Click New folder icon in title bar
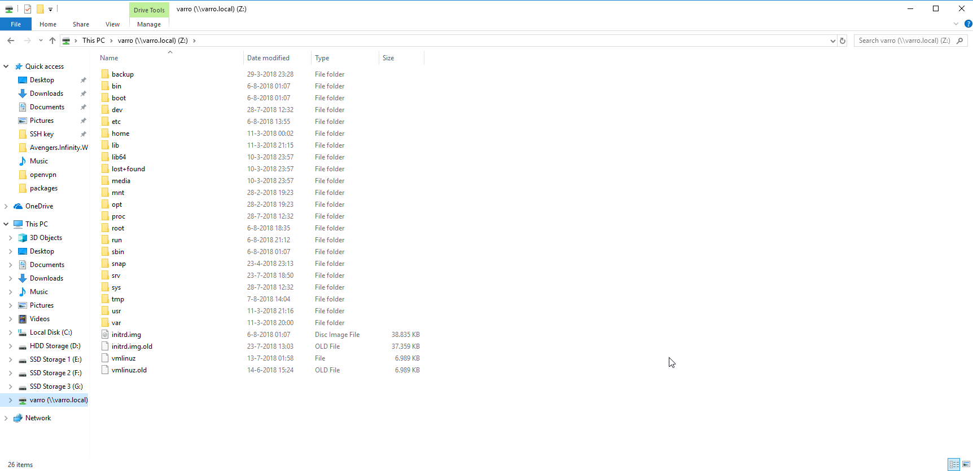Image resolution: width=973 pixels, height=471 pixels. coord(40,9)
